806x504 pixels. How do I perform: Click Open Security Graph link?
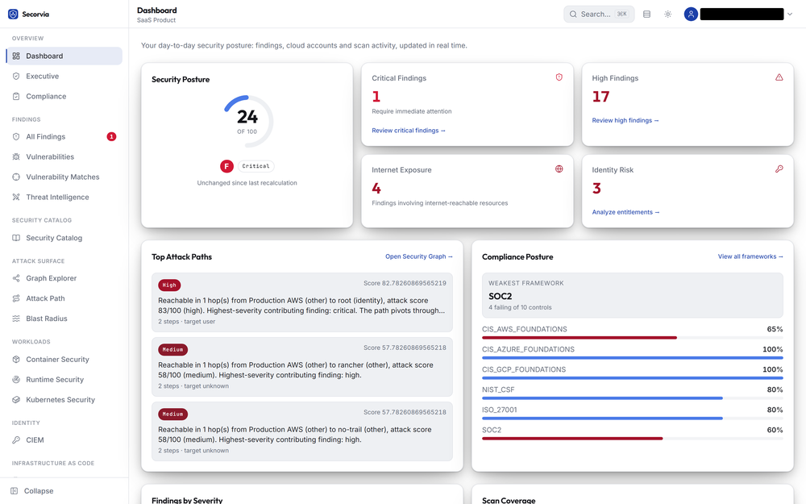[419, 256]
